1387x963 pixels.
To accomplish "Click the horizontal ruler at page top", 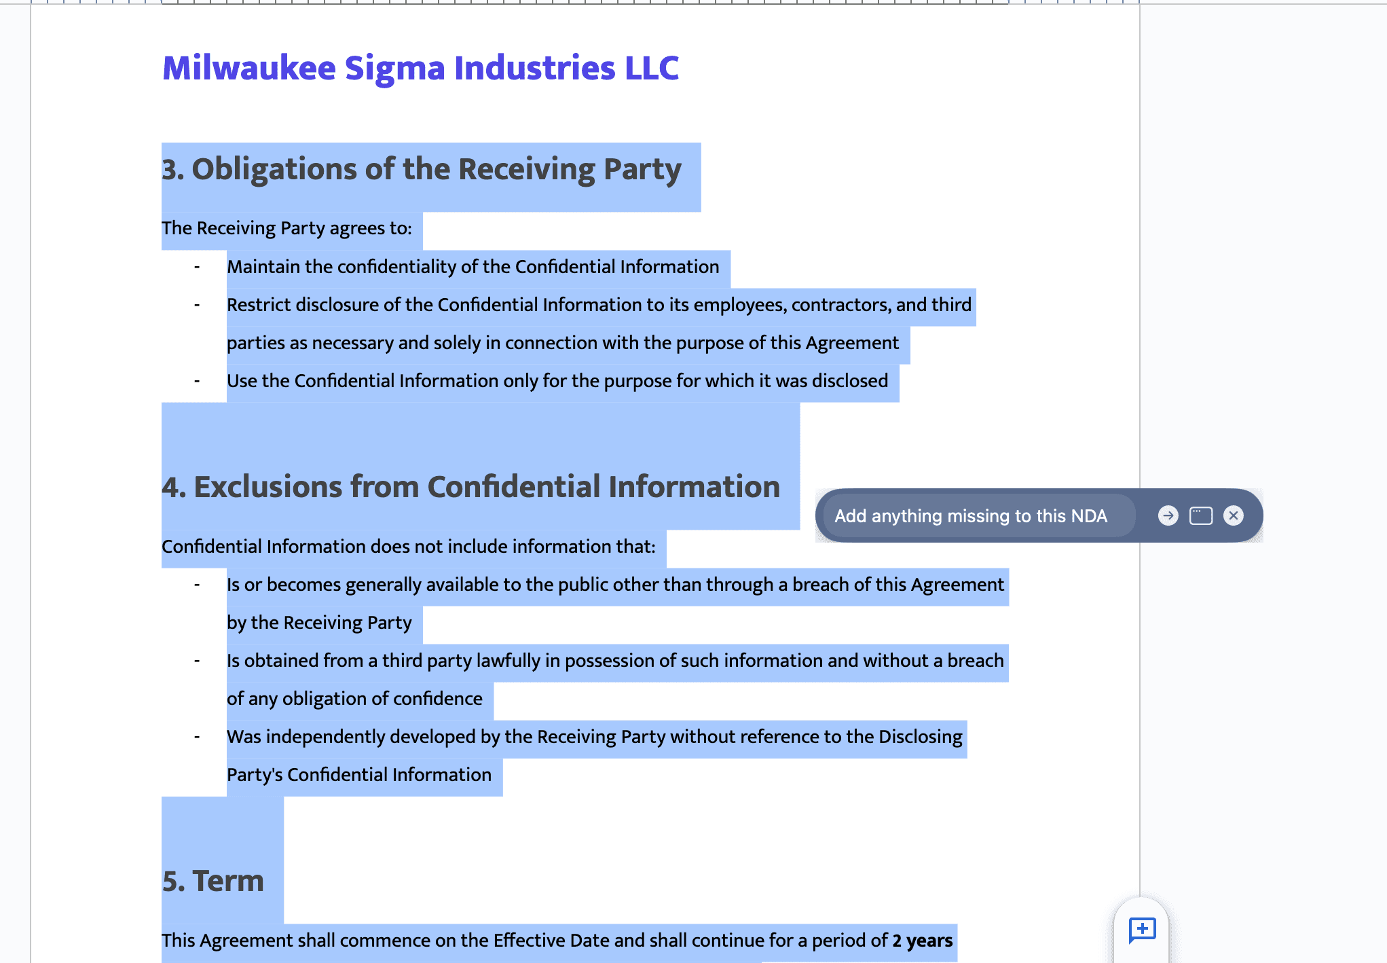I will [584, 2].
